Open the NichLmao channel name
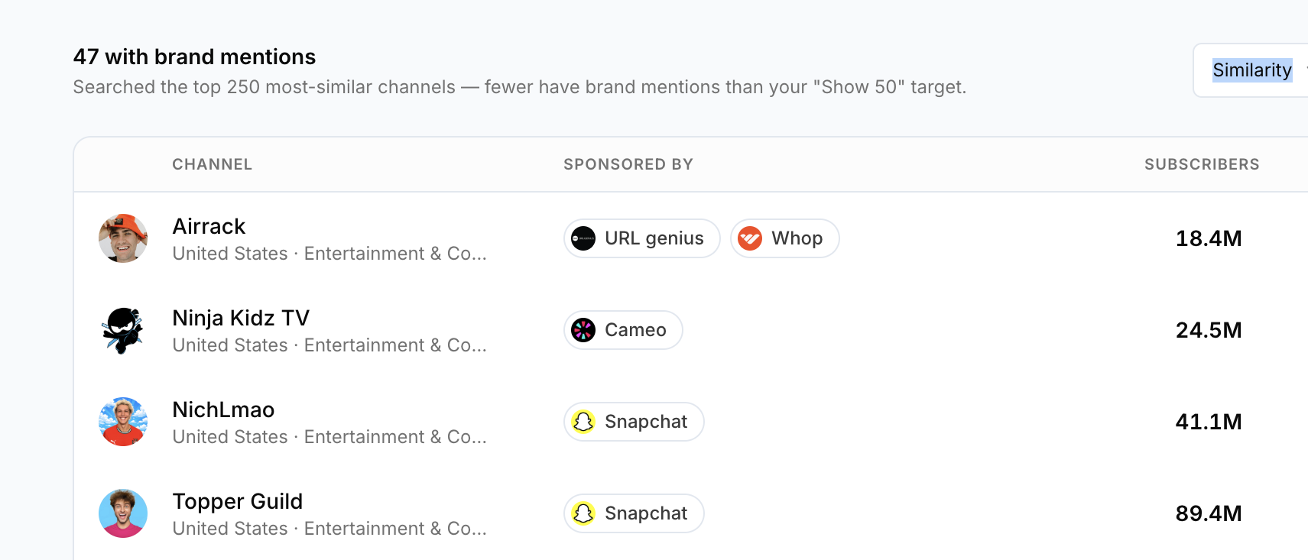 [x=223, y=409]
